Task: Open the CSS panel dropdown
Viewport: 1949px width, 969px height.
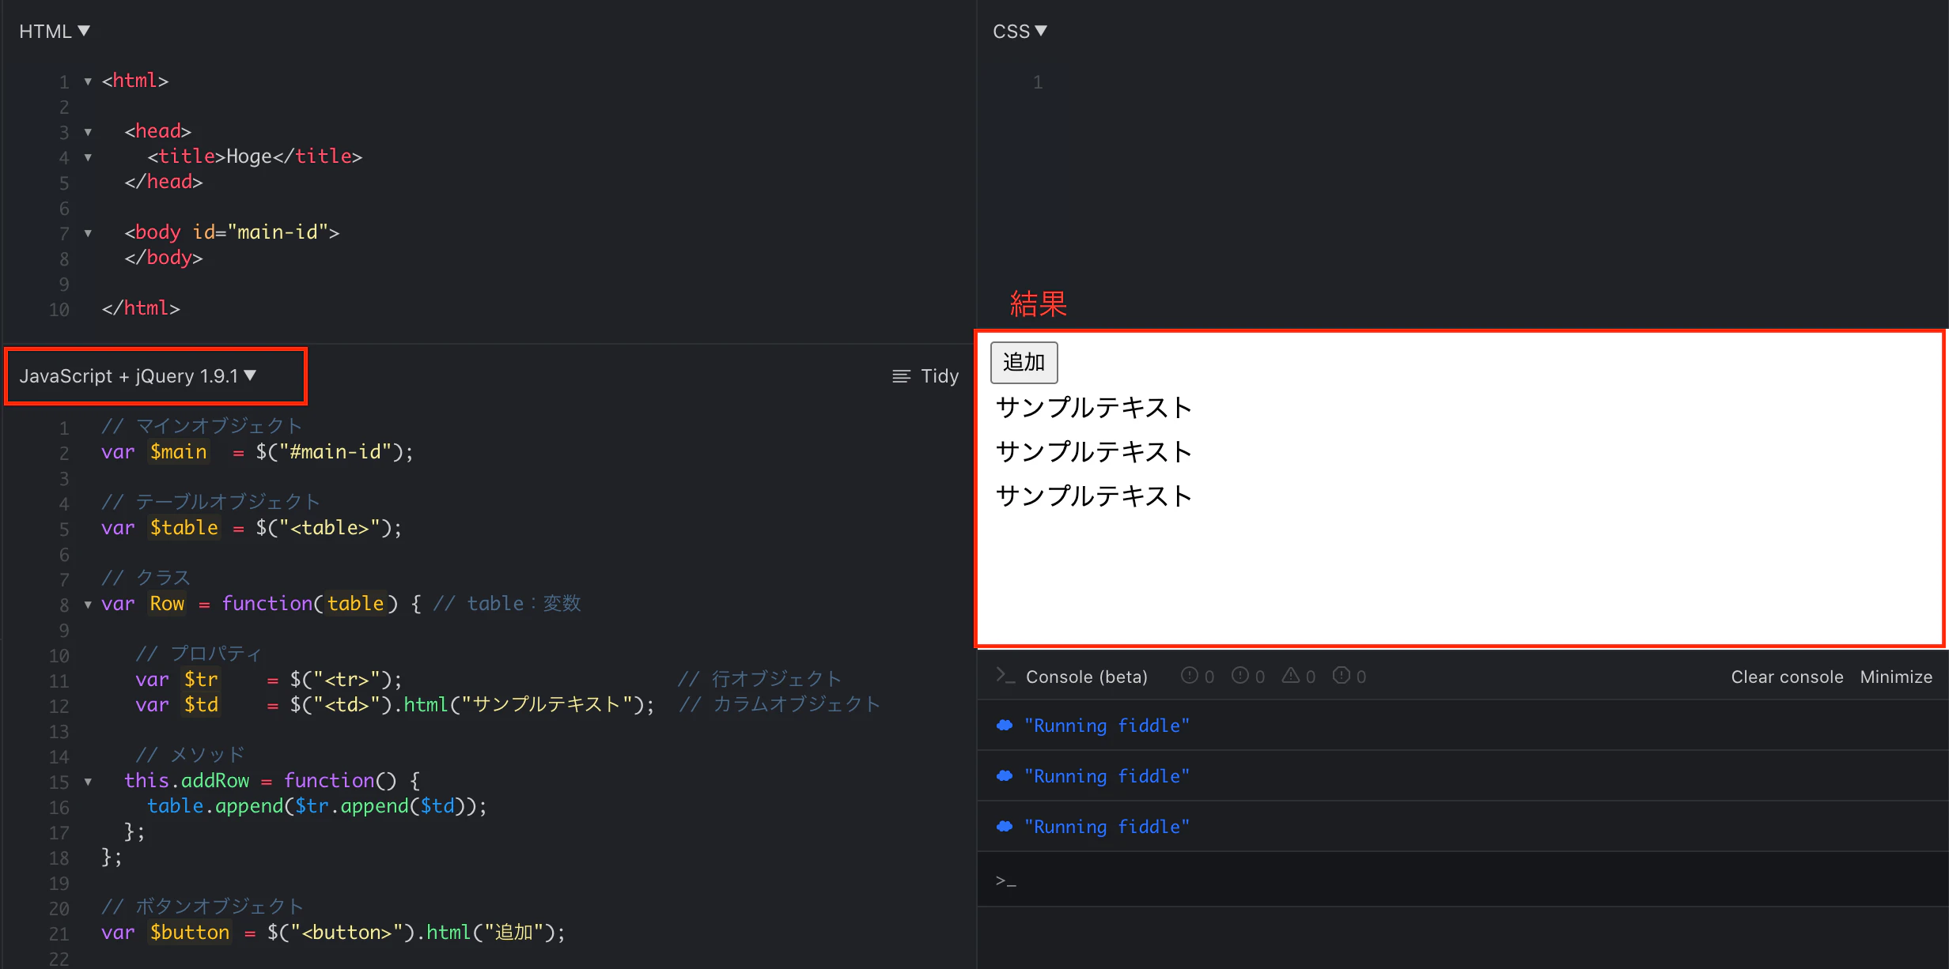Action: pyautogui.click(x=1020, y=30)
